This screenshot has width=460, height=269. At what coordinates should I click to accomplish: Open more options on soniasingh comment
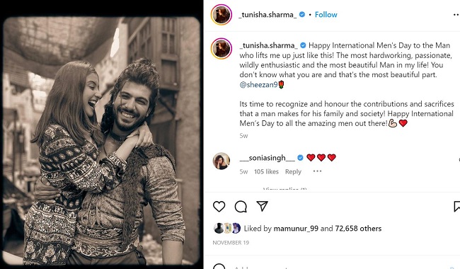click(x=317, y=171)
